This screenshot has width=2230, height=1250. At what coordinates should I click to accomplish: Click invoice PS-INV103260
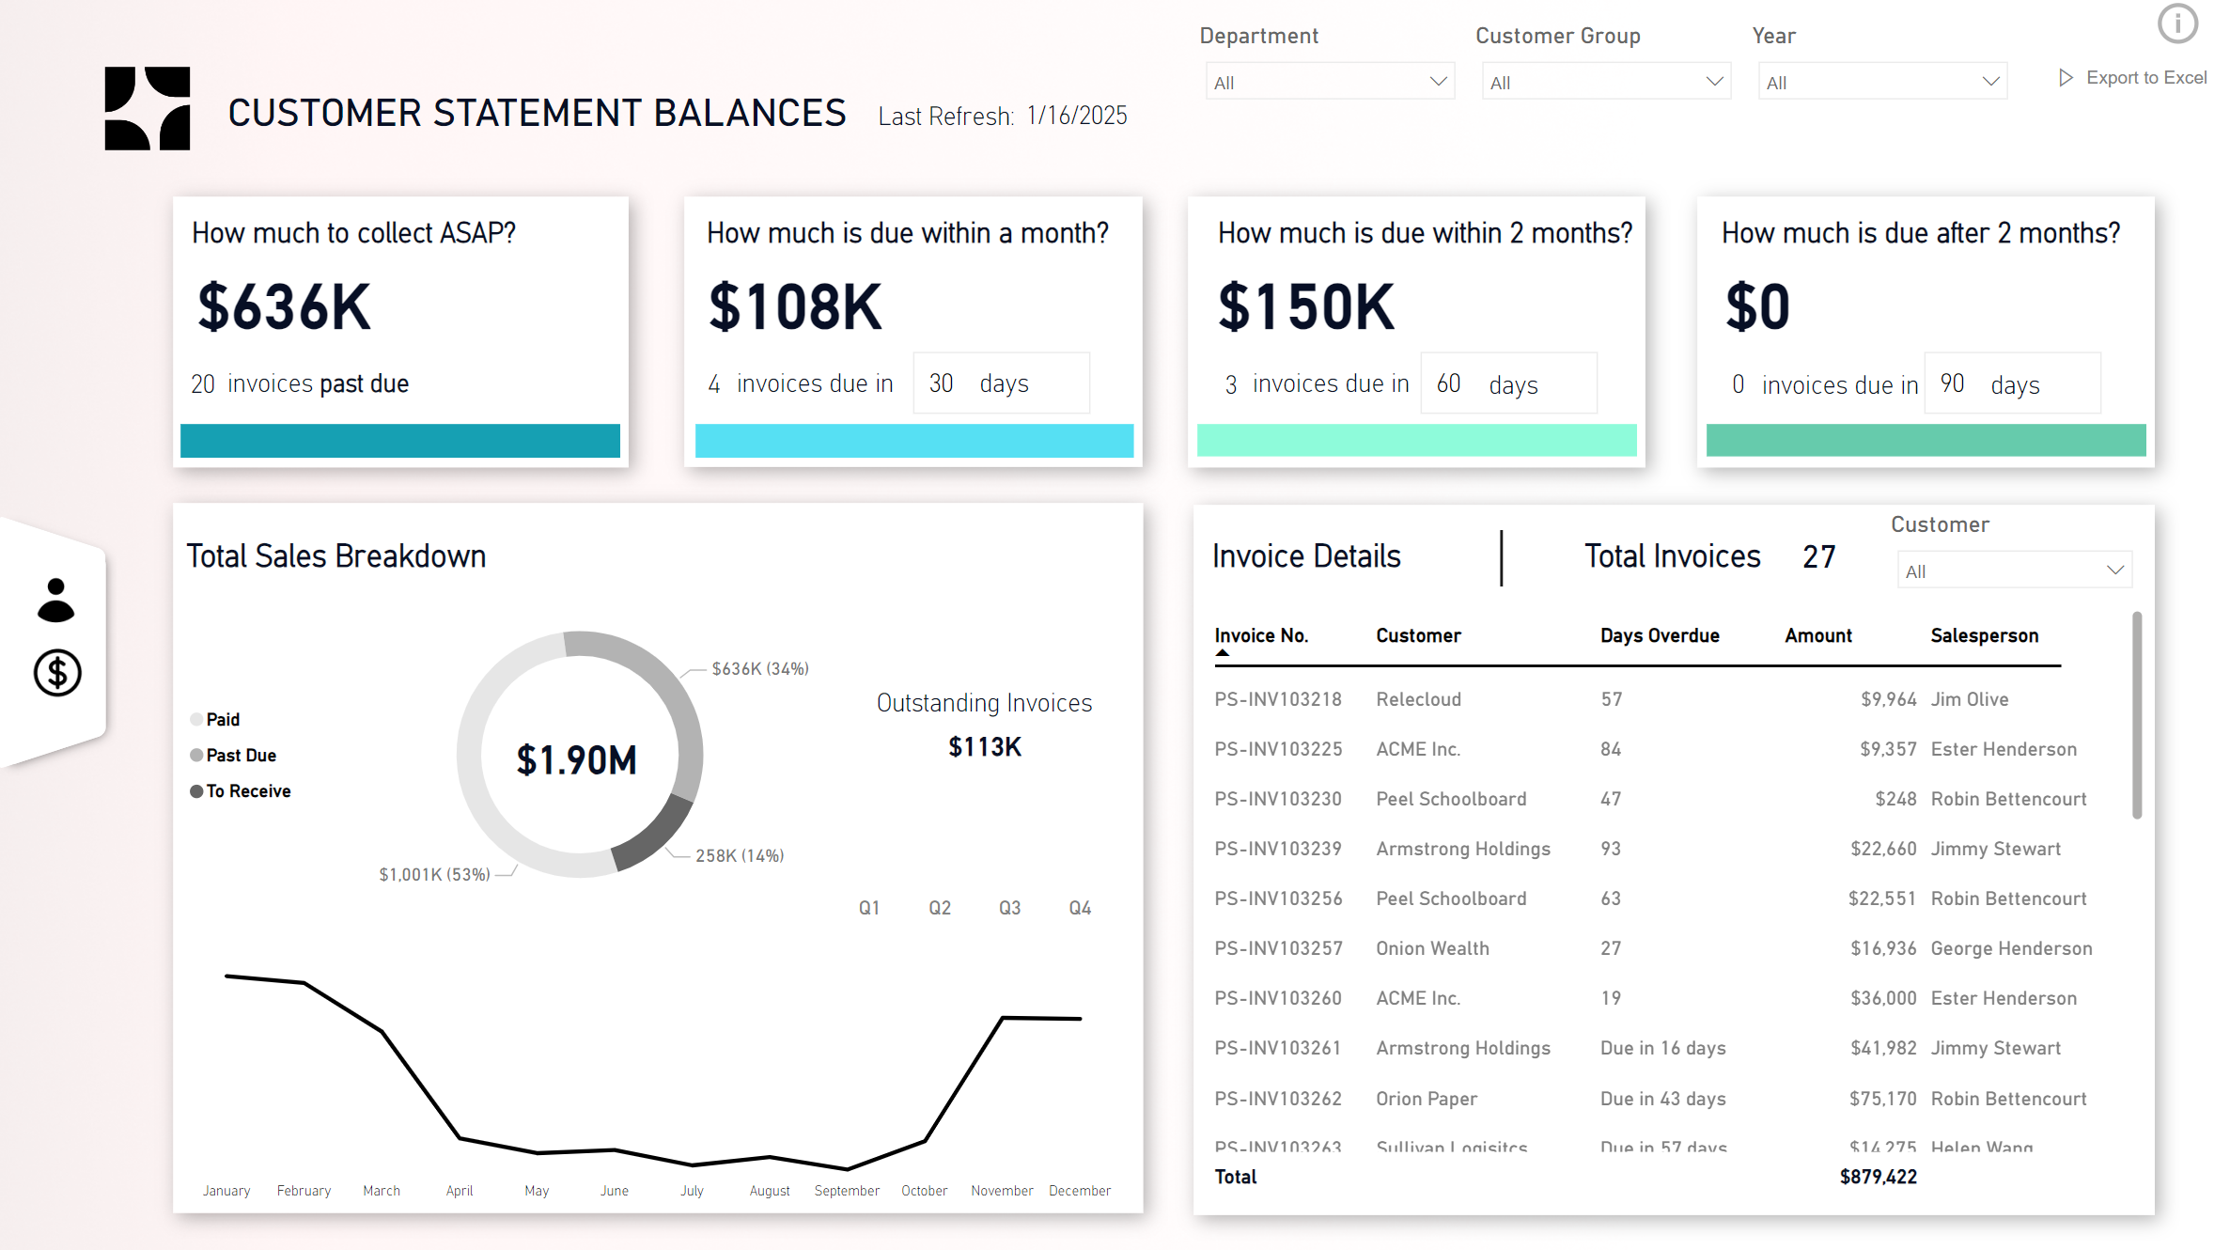(x=1278, y=998)
